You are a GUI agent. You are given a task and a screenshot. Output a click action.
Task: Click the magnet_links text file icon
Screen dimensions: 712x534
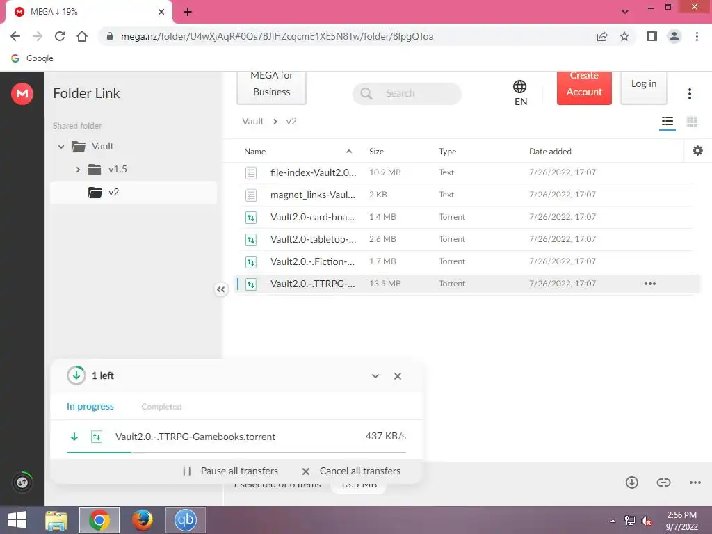[x=250, y=195]
